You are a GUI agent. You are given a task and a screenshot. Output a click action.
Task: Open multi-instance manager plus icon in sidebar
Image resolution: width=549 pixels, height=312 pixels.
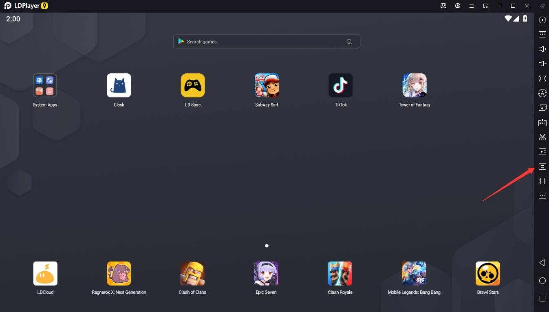[542, 108]
